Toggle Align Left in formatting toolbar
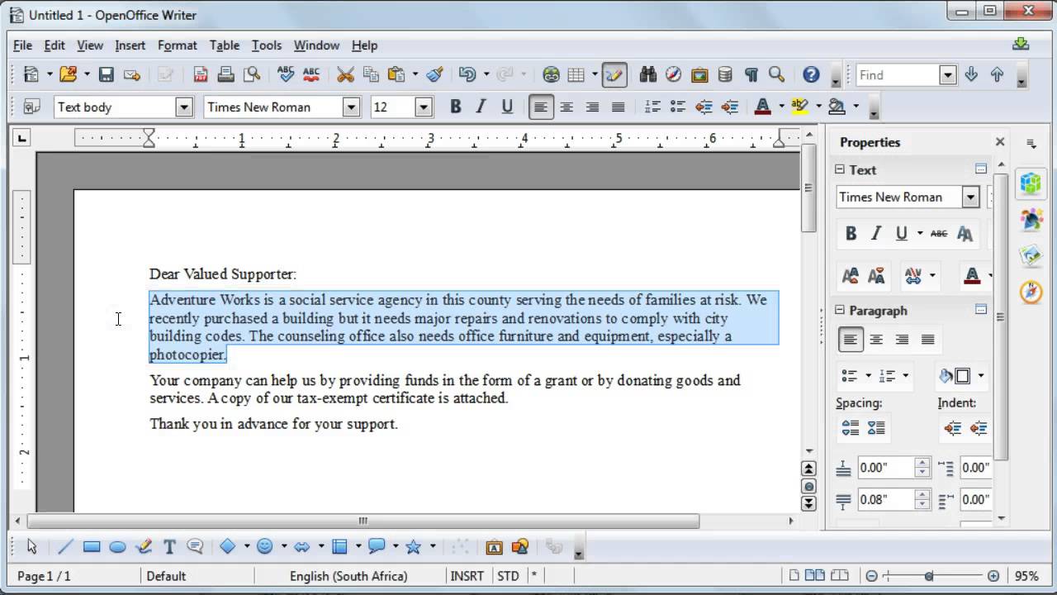The width and height of the screenshot is (1057, 595). tap(541, 107)
